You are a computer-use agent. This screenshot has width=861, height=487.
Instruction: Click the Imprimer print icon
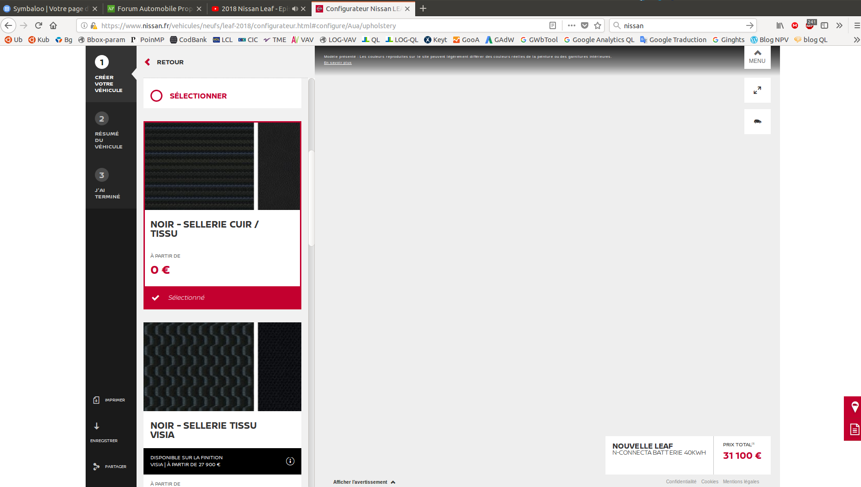tap(96, 400)
